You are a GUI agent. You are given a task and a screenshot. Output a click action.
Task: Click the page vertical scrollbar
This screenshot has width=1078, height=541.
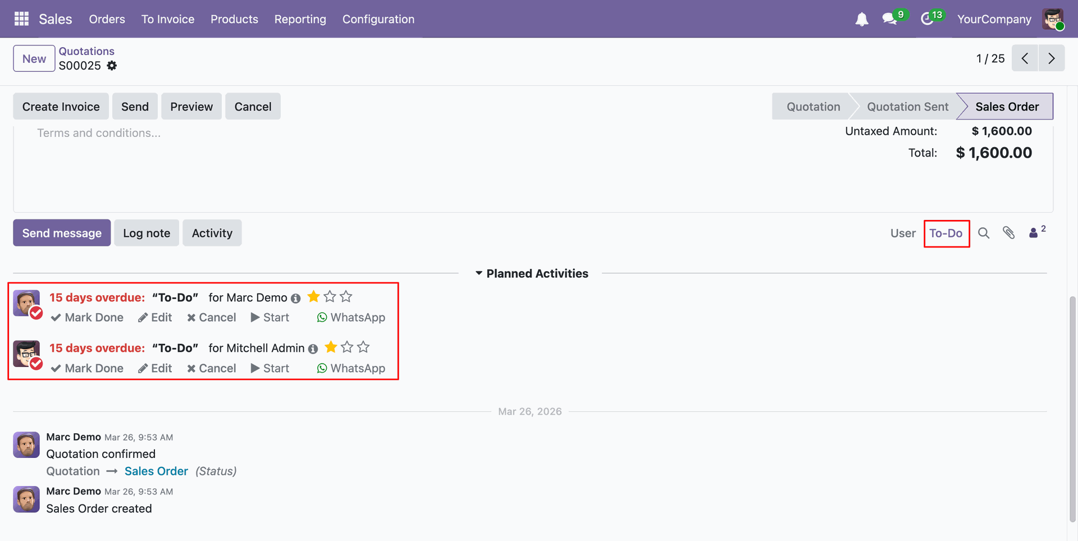1072,410
